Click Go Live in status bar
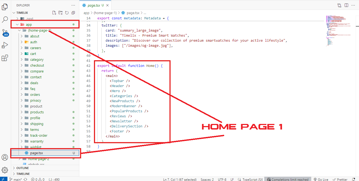 321,179
